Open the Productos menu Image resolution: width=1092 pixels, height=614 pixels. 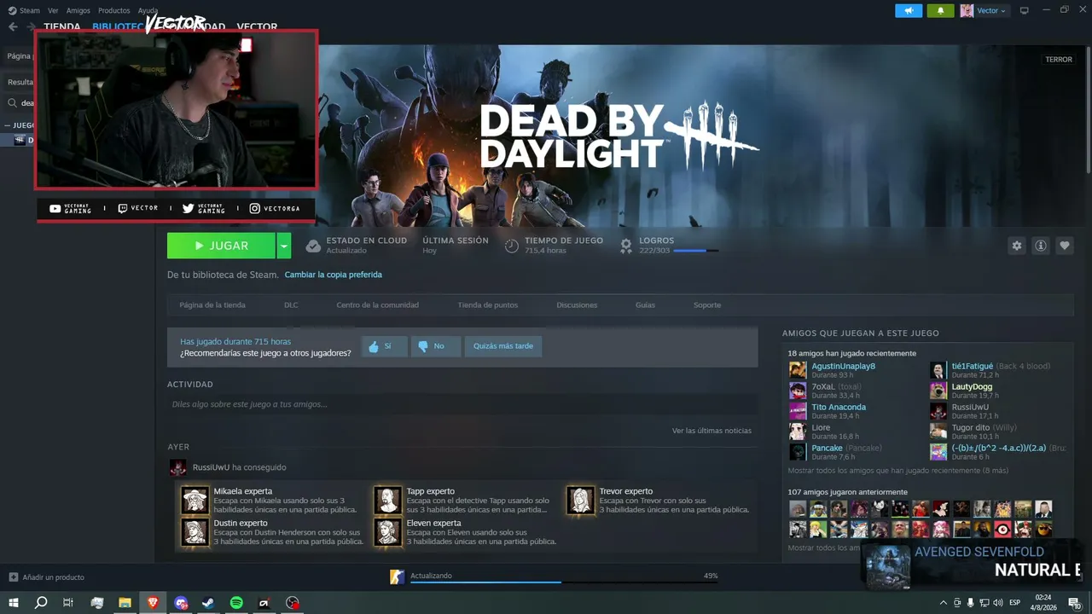click(x=114, y=10)
